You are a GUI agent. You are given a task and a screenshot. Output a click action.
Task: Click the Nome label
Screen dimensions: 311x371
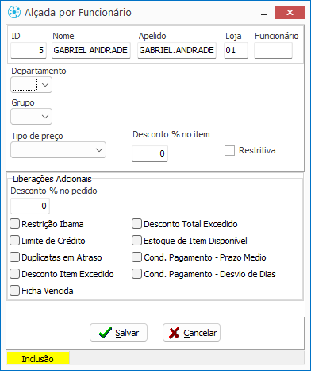pyautogui.click(x=63, y=36)
